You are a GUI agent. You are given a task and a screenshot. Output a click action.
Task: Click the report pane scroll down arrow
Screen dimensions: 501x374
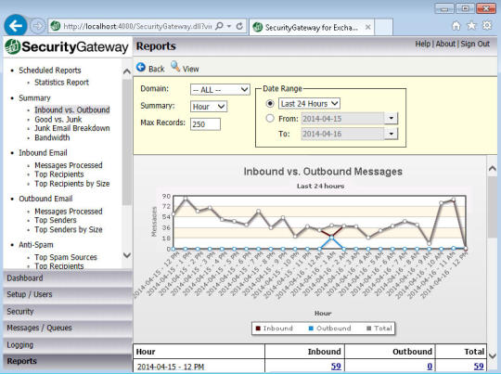pyautogui.click(x=493, y=355)
